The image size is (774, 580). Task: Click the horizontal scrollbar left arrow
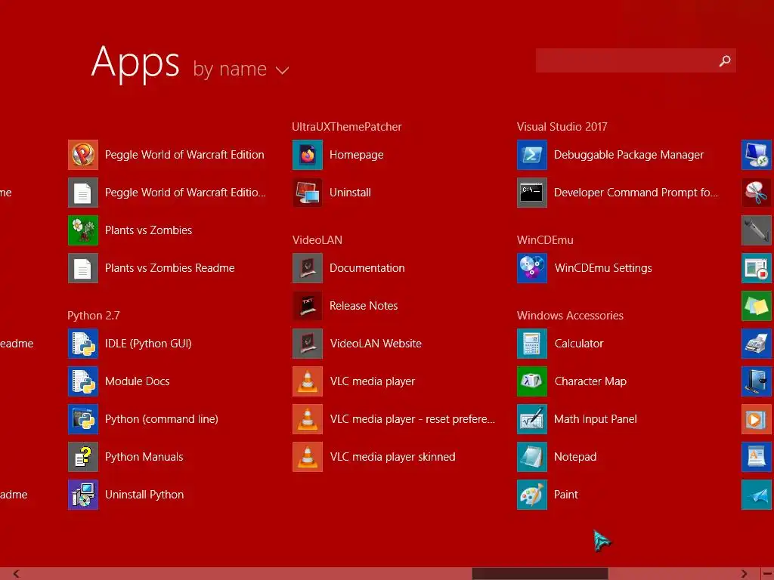16,574
